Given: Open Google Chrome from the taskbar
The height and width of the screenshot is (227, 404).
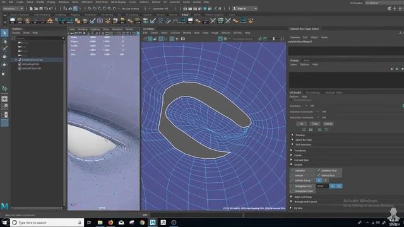Looking at the screenshot, I should pos(142,223).
